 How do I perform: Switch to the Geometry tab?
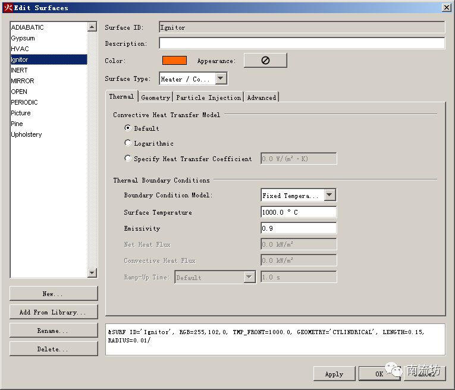coord(156,97)
